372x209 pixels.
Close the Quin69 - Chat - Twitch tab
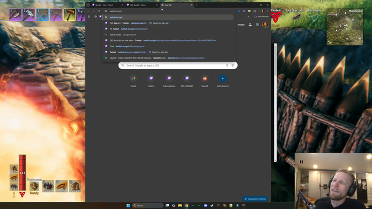[122, 5]
